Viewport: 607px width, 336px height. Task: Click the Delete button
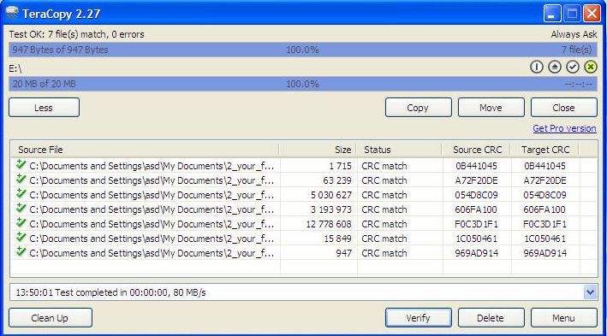(x=491, y=318)
